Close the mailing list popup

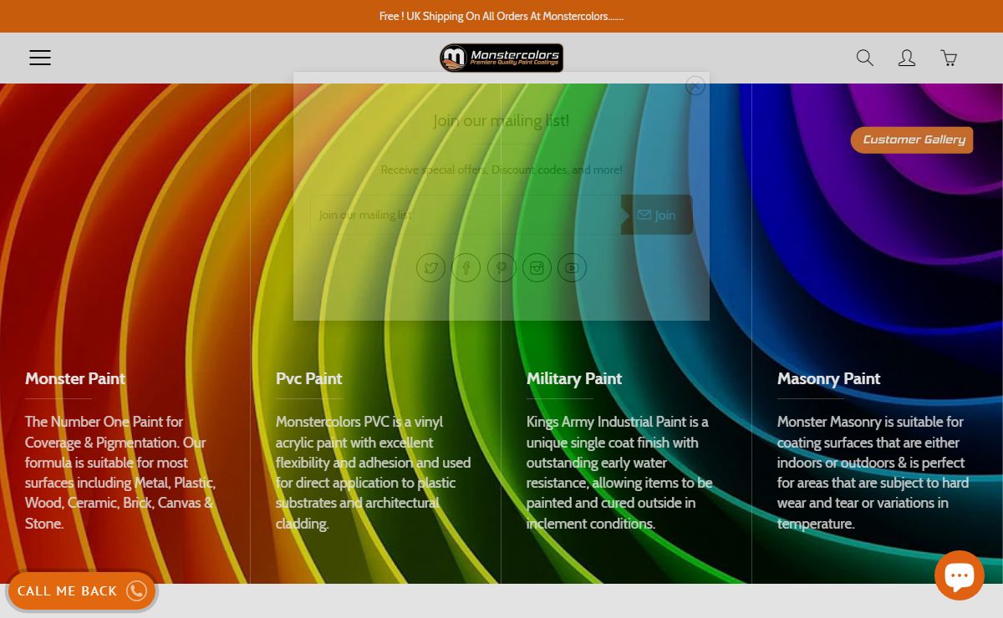pyautogui.click(x=695, y=86)
